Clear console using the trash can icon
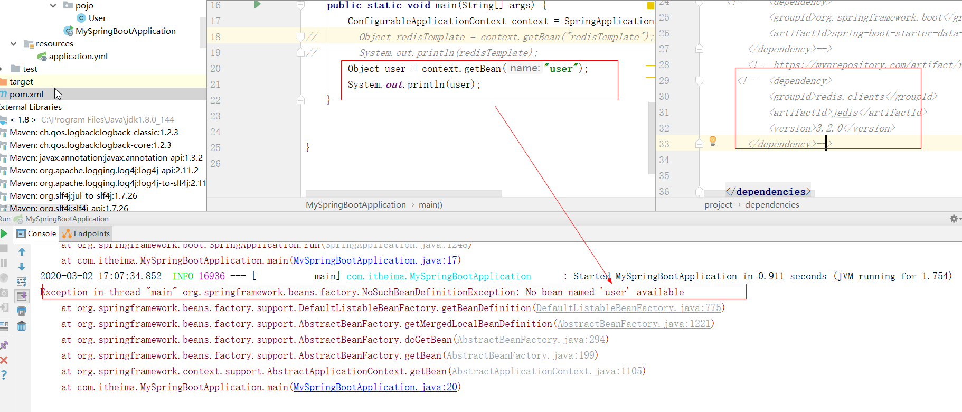 pyautogui.click(x=22, y=326)
